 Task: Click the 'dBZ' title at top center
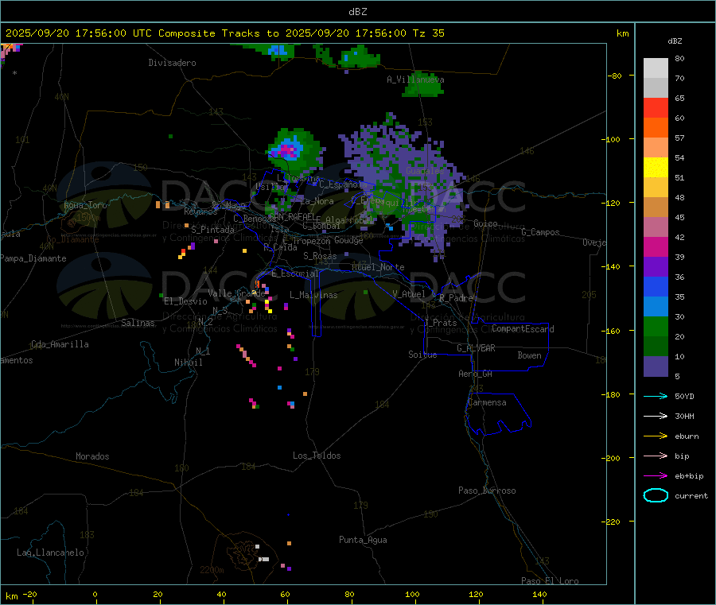357,12
